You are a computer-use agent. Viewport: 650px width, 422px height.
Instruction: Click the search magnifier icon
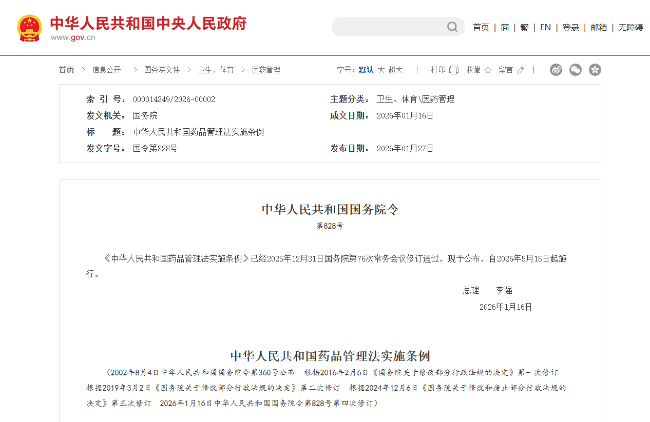click(452, 27)
